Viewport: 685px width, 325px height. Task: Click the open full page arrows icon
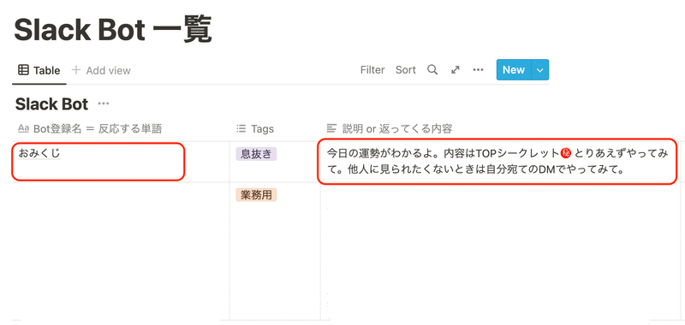pos(456,70)
